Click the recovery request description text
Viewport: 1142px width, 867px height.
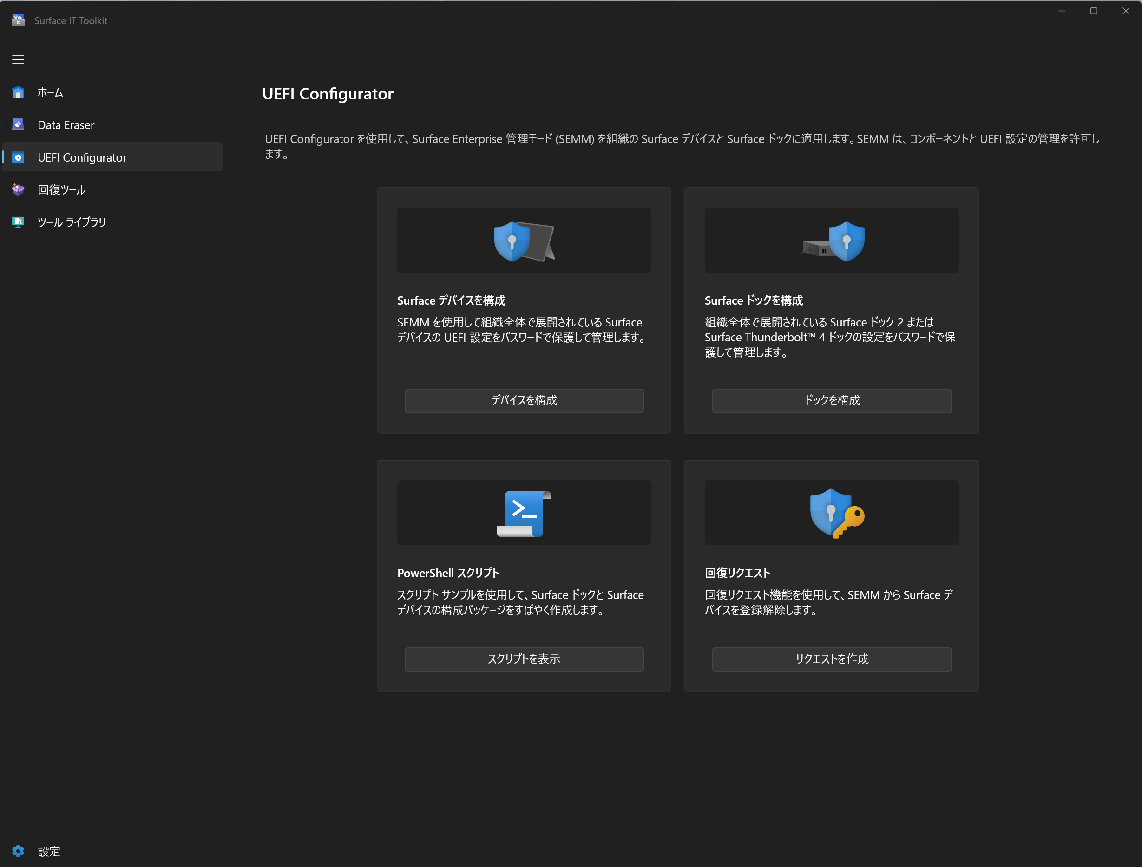(x=828, y=602)
